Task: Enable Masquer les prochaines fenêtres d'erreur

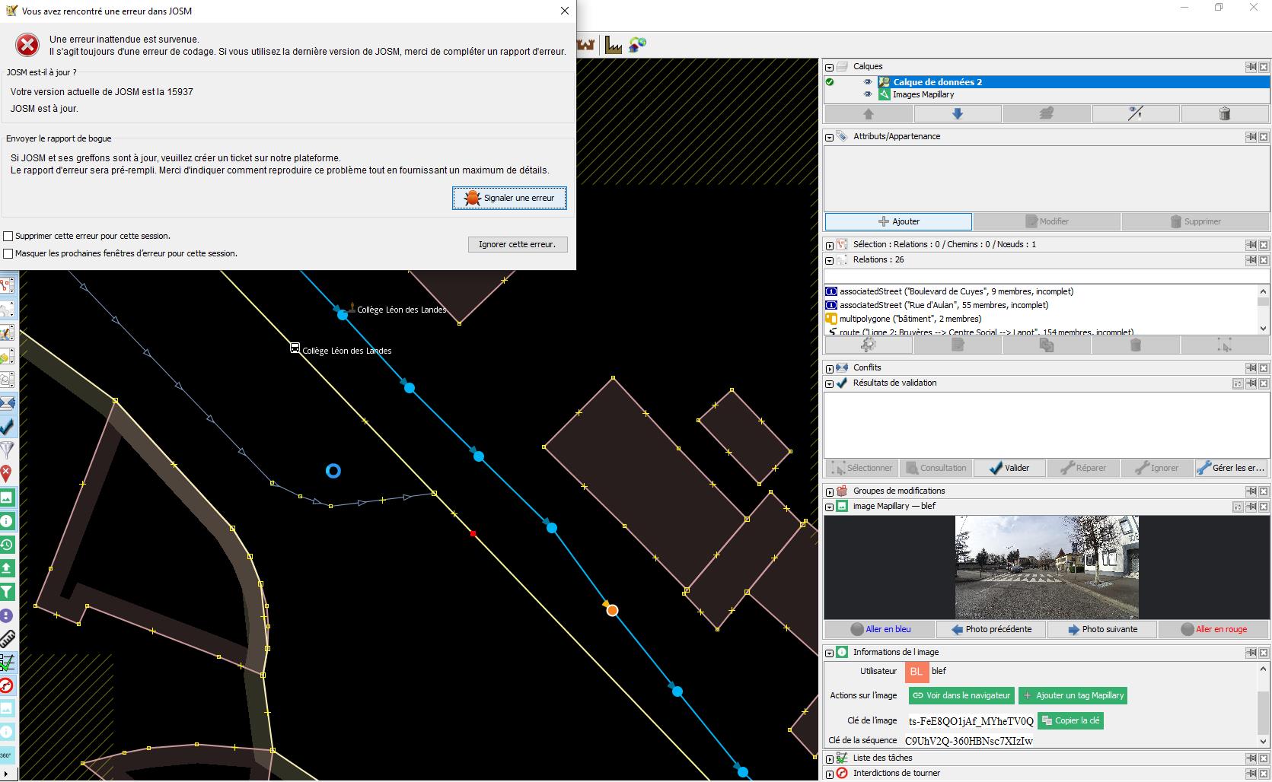Action: [9, 254]
